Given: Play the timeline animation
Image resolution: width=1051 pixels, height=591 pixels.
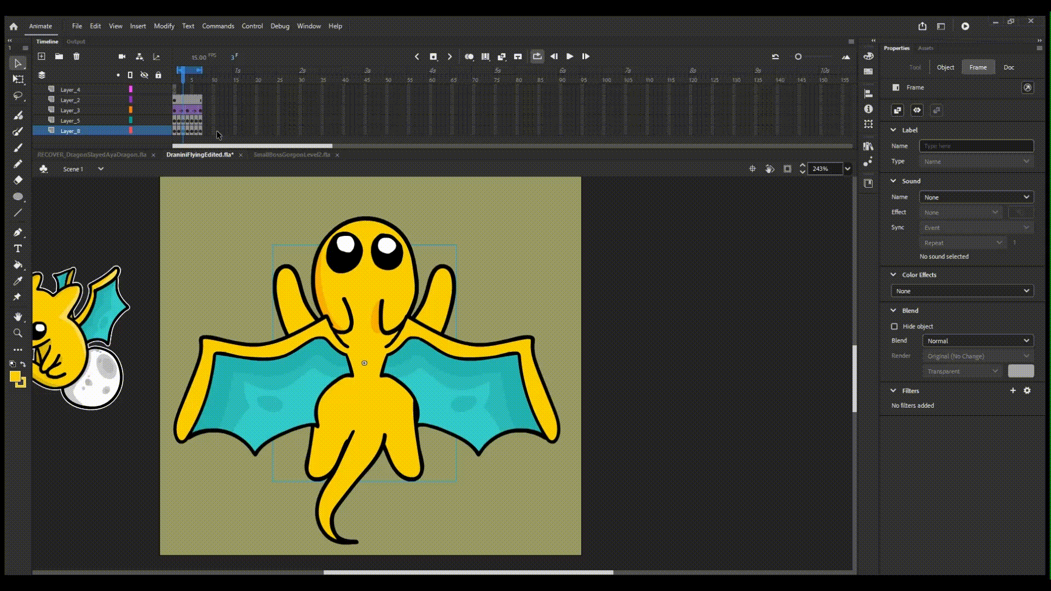Looking at the screenshot, I should click(x=570, y=56).
